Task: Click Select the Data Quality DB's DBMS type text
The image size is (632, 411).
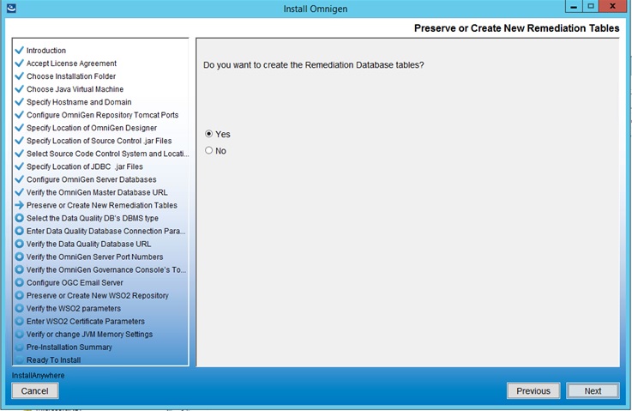Action: tap(93, 218)
